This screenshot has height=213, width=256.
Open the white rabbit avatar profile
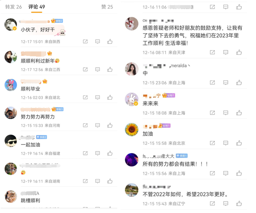point(131,99)
